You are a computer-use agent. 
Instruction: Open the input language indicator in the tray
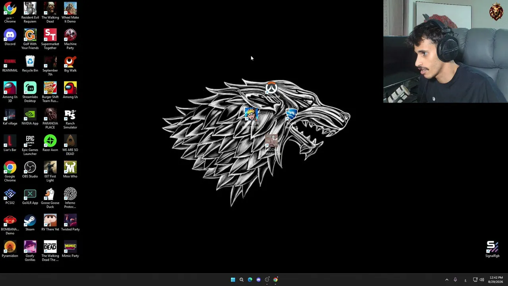tap(466, 280)
